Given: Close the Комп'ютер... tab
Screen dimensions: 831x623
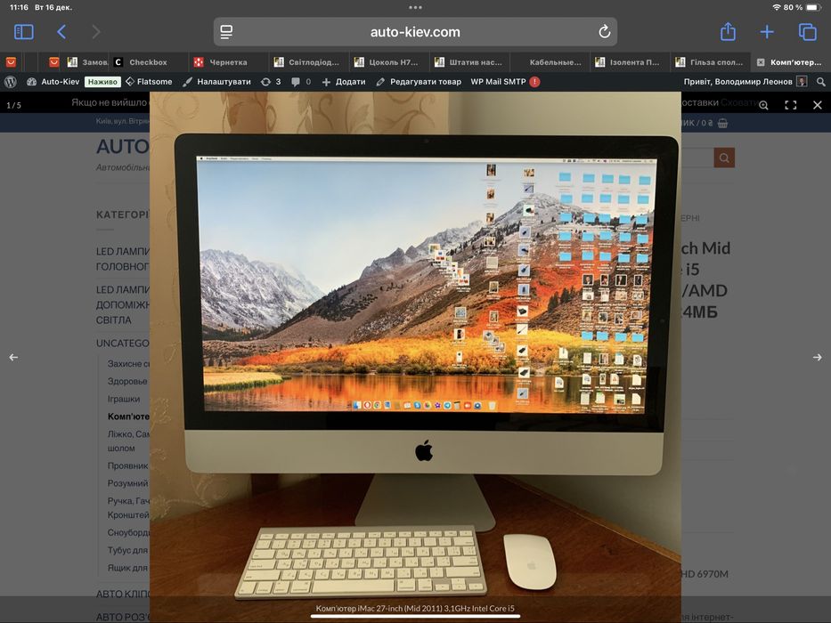Looking at the screenshot, I should click(x=761, y=62).
